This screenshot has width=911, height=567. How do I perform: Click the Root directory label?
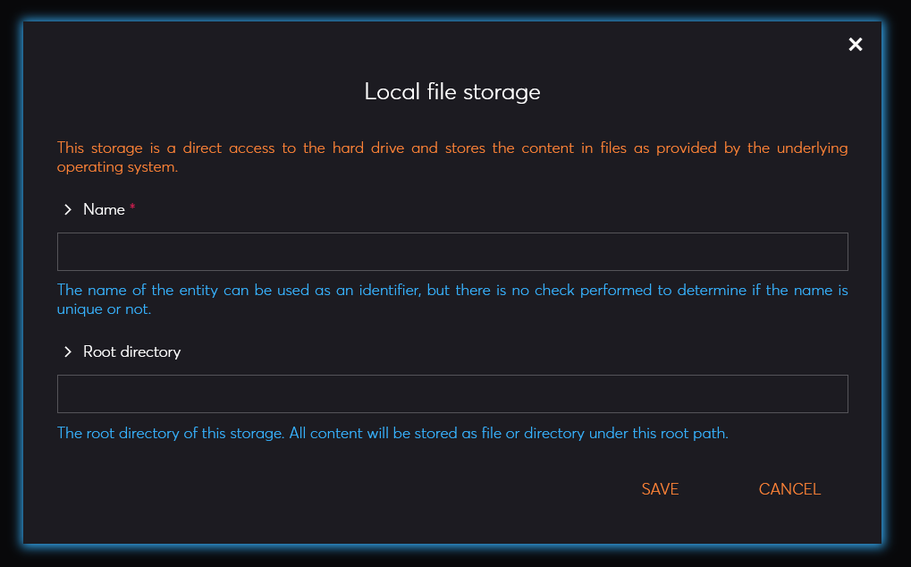pyautogui.click(x=131, y=351)
